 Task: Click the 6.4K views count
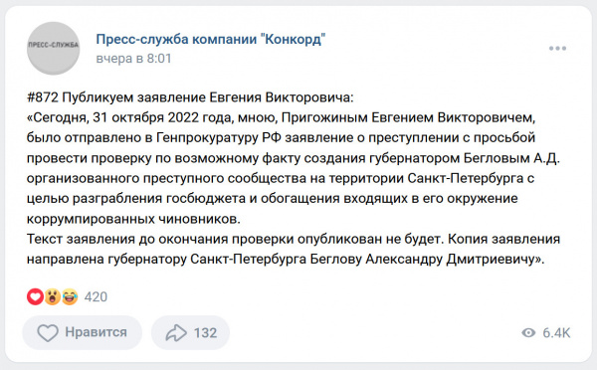(556, 333)
